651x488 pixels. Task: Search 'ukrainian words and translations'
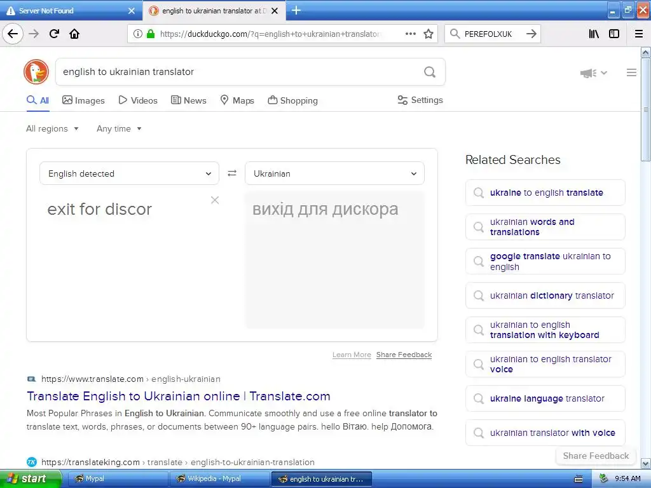[545, 227]
